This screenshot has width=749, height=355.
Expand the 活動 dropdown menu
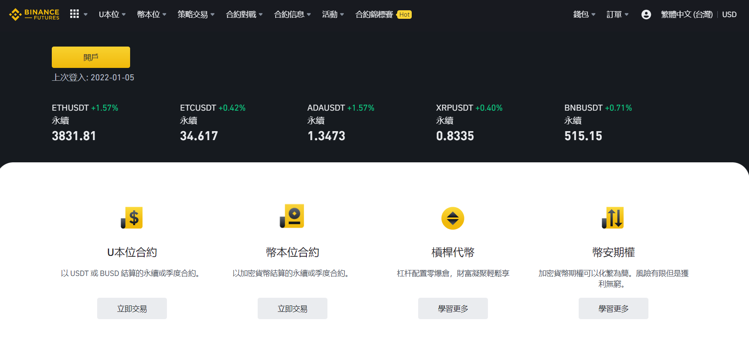[x=333, y=15]
